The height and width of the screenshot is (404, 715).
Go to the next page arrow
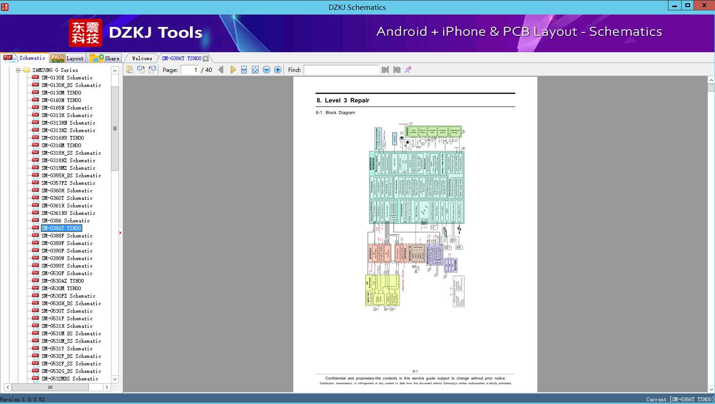[x=233, y=70]
